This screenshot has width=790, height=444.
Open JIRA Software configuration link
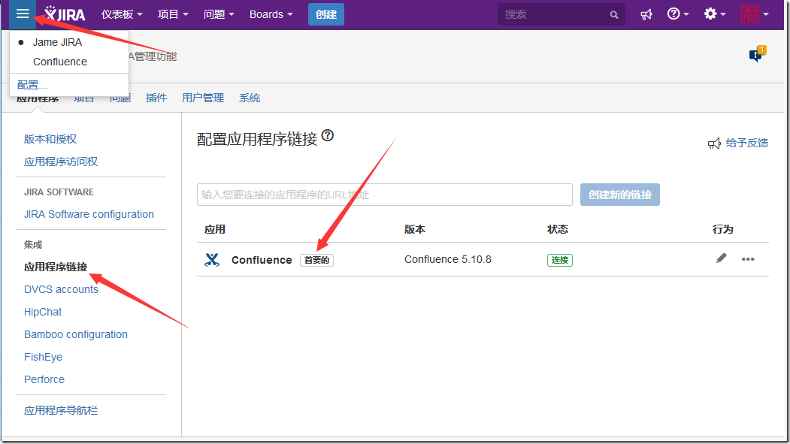pyautogui.click(x=89, y=214)
